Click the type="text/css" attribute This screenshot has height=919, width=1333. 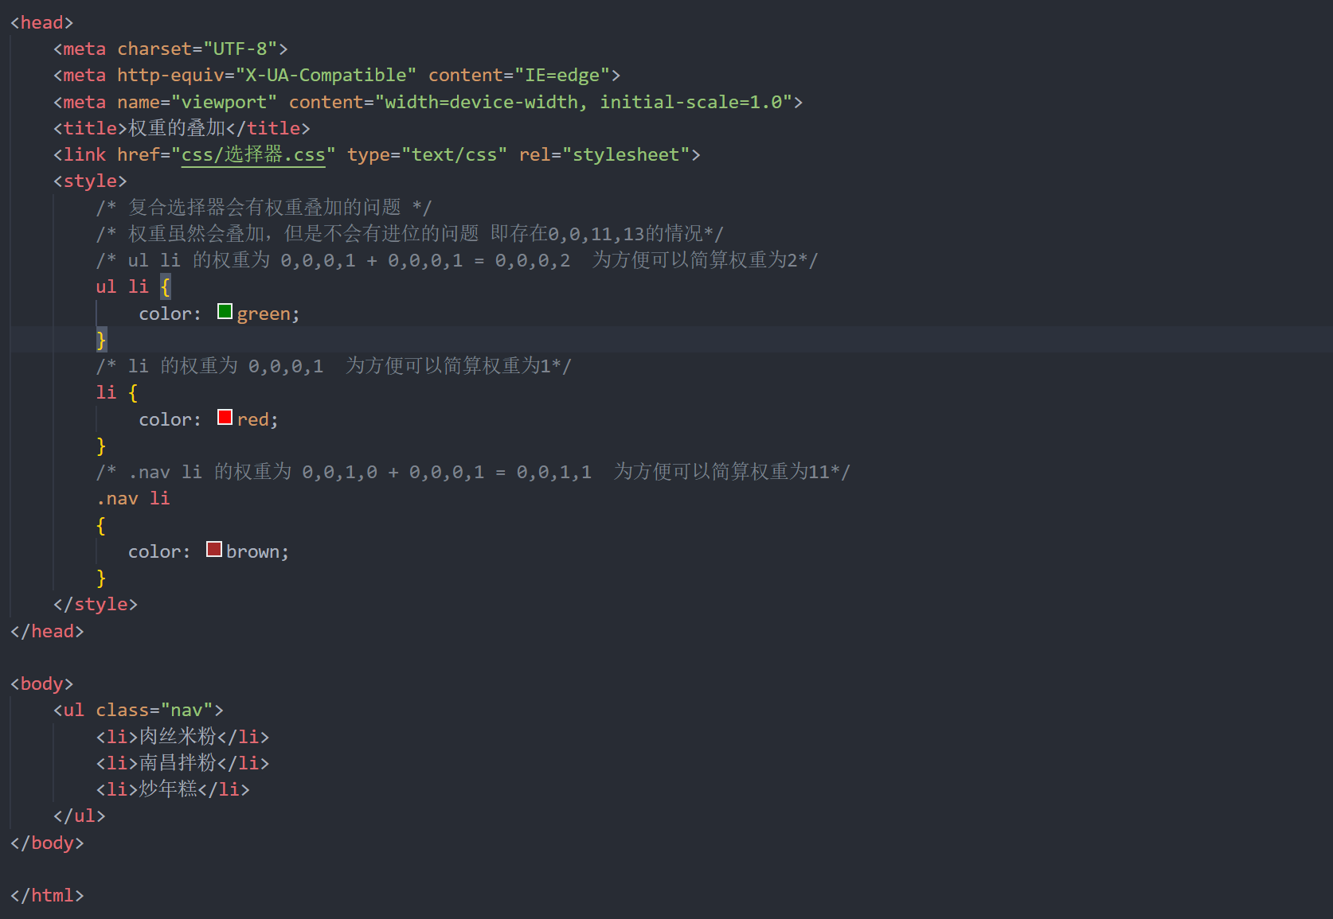tap(428, 155)
